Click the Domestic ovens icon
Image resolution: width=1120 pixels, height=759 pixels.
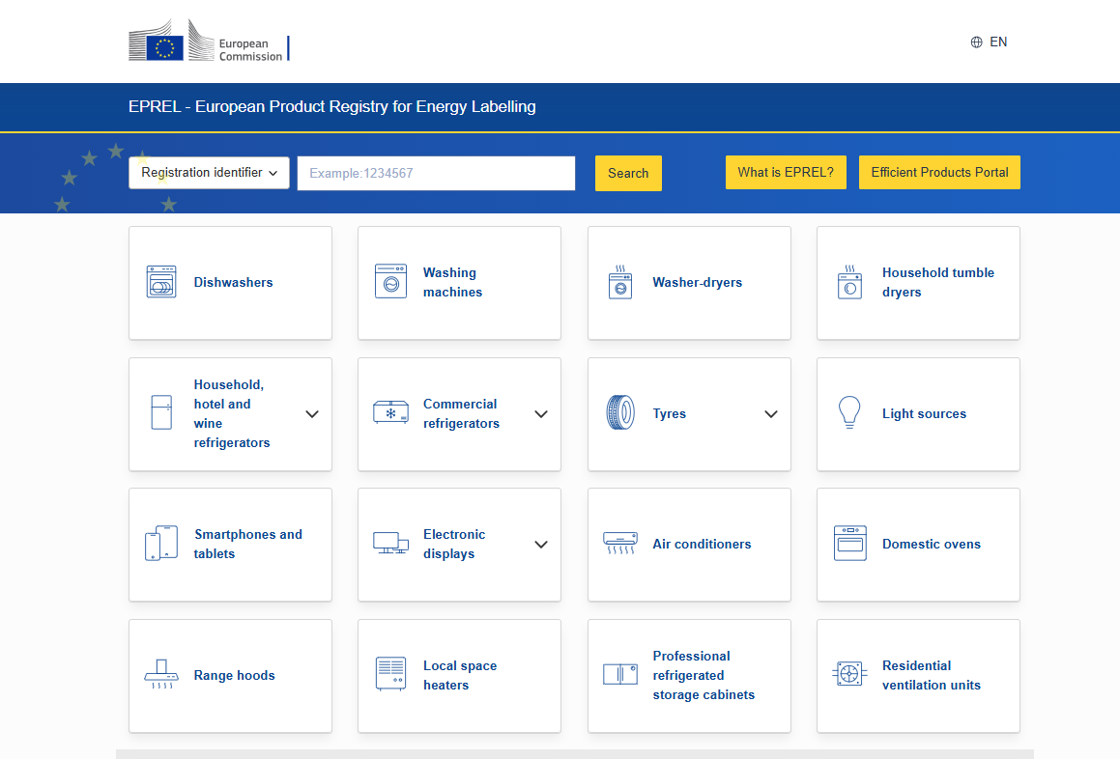tap(850, 544)
